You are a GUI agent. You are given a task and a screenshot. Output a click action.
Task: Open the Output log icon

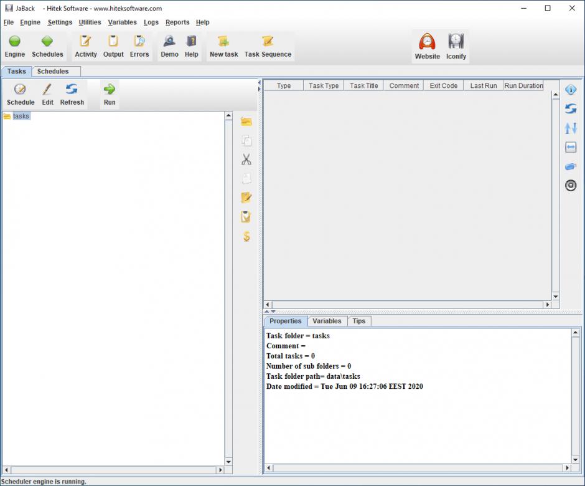[113, 41]
